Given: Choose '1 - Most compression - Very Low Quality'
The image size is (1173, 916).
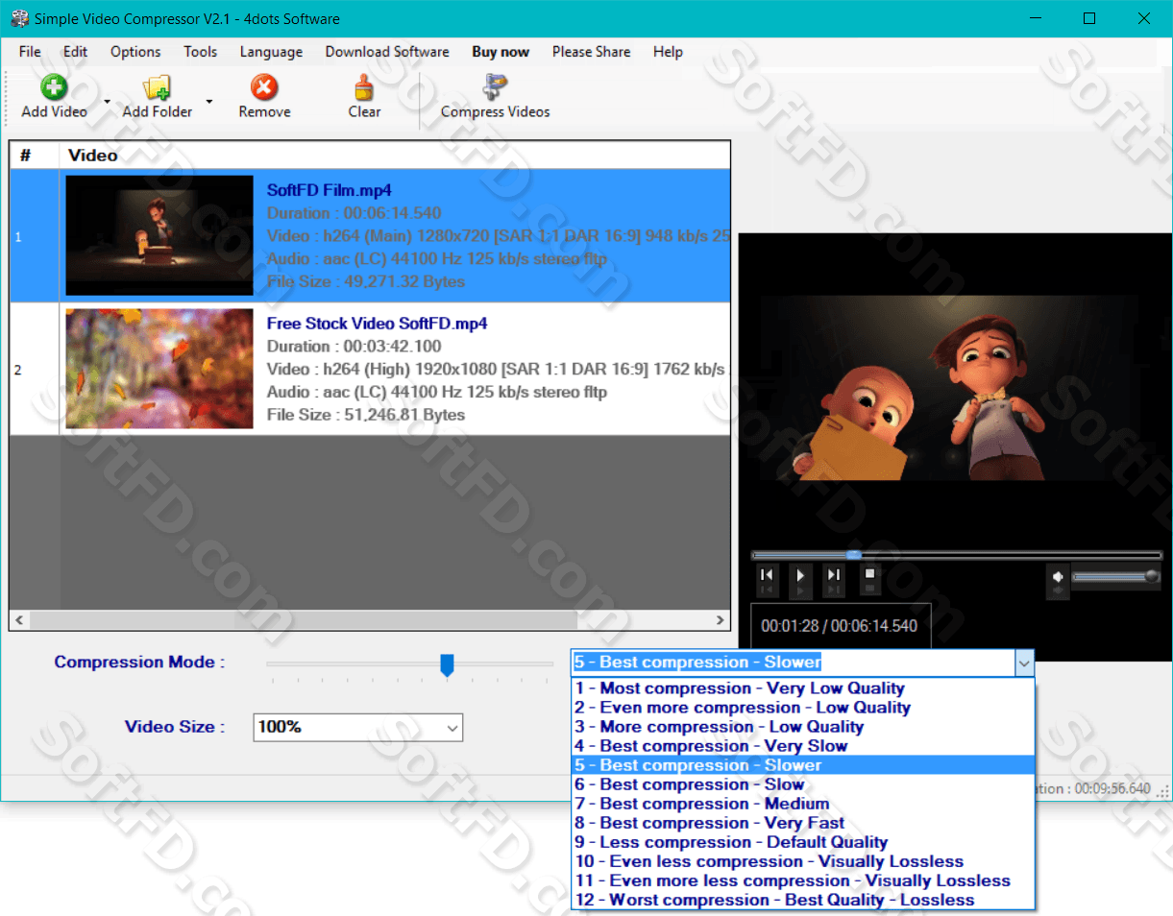Looking at the screenshot, I should 803,688.
